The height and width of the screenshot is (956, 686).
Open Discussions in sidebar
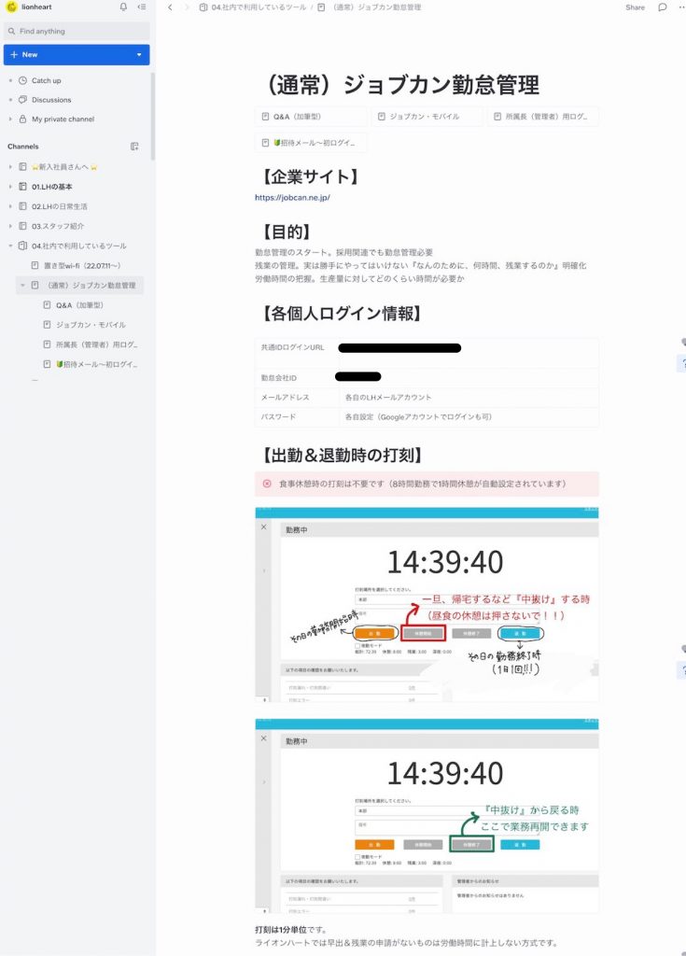click(x=51, y=100)
